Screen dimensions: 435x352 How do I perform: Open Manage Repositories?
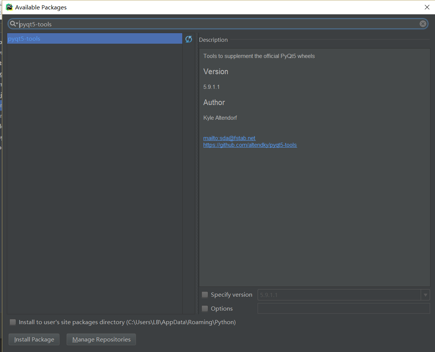point(101,340)
